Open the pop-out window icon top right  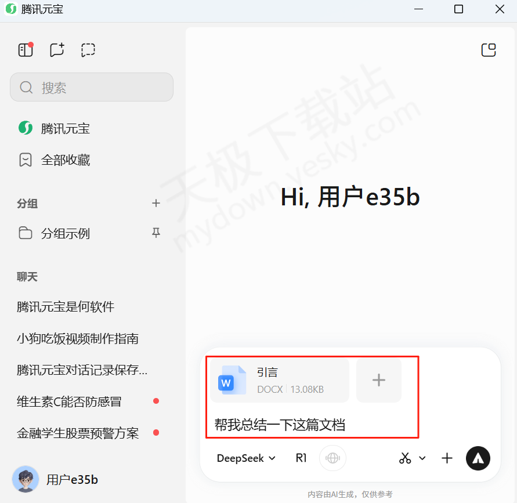click(x=489, y=50)
